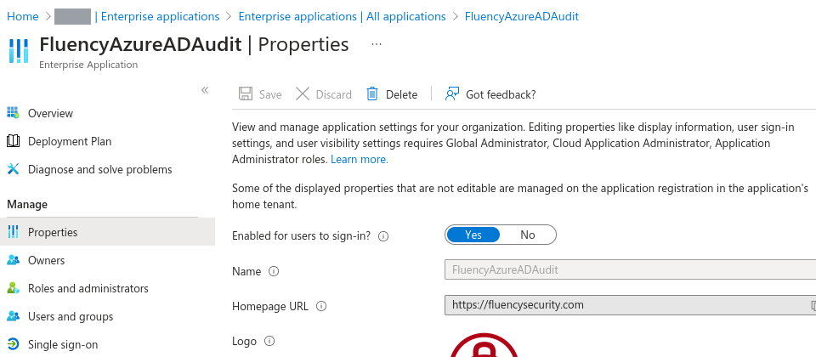
Task: Click the Homepage URL field
Action: click(630, 305)
